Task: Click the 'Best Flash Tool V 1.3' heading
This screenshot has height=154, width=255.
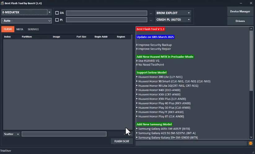Action: 151,29
